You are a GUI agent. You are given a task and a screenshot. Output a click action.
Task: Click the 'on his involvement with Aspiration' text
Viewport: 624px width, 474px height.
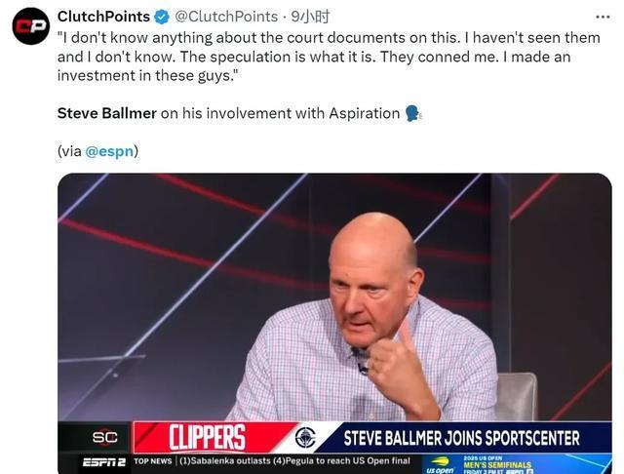(280, 113)
